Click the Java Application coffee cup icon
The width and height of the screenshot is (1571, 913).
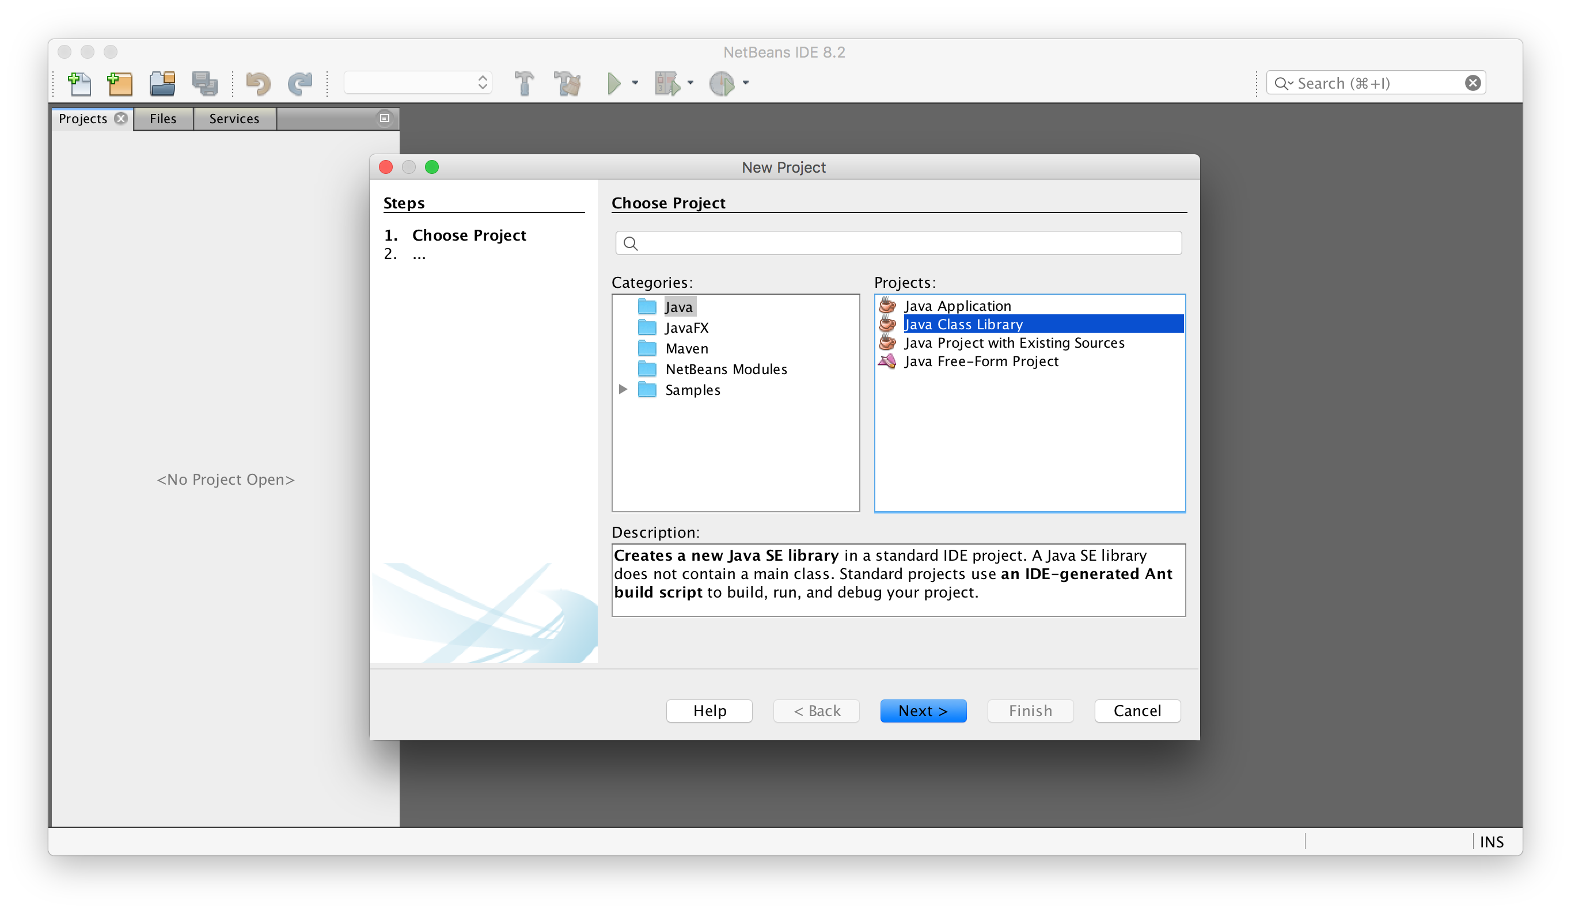887,305
